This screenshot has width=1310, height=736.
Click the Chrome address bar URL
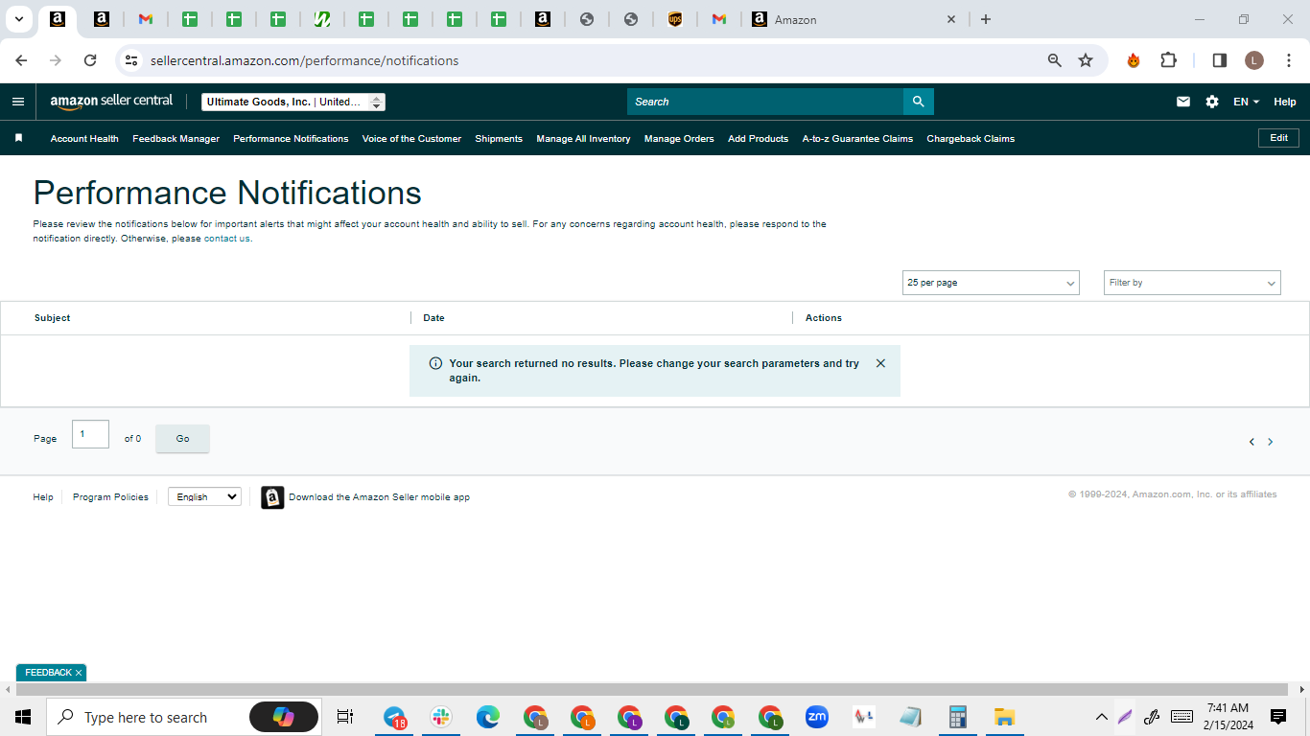pos(304,60)
